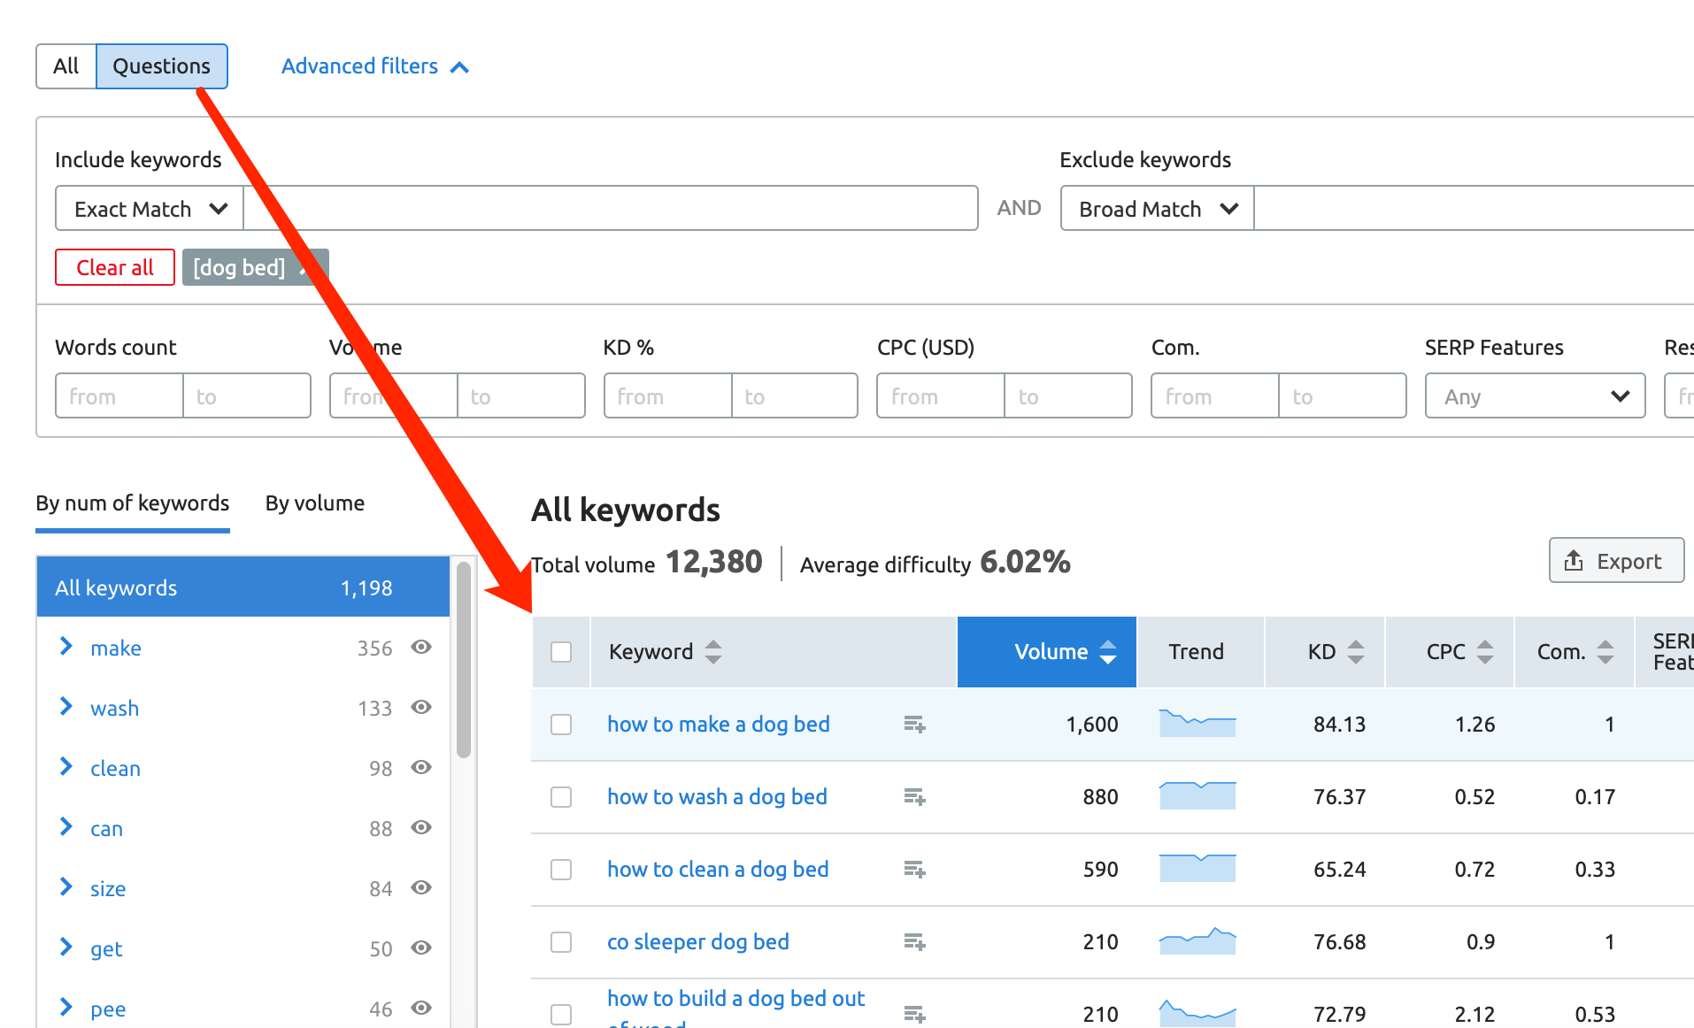The width and height of the screenshot is (1694, 1028).
Task: Click the Clear all button
Action: click(x=115, y=267)
